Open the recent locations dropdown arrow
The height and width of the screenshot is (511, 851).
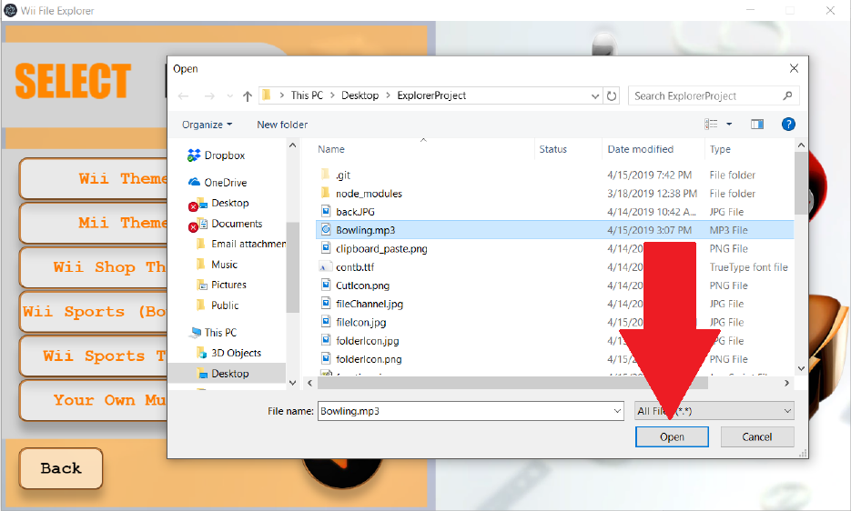click(x=230, y=96)
